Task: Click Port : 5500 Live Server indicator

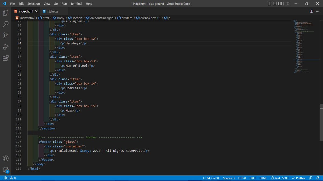Action: click(280, 178)
